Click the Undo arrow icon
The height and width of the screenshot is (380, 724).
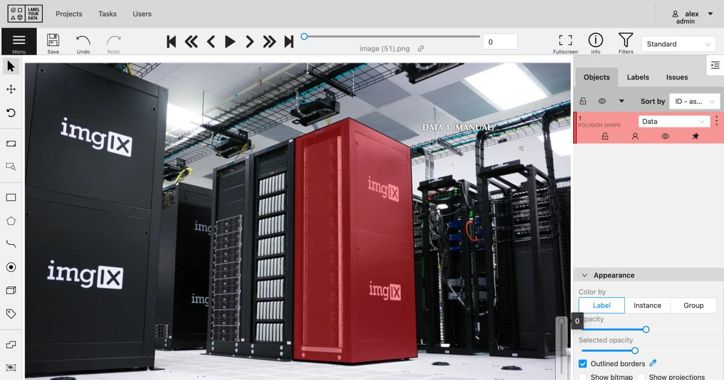83,41
